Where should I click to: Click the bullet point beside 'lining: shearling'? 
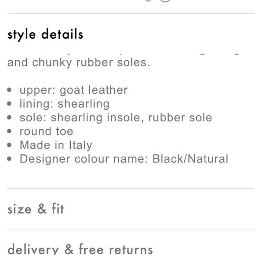pos(9,104)
